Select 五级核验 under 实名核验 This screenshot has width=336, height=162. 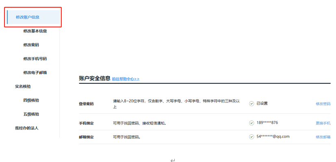[x=31, y=114]
